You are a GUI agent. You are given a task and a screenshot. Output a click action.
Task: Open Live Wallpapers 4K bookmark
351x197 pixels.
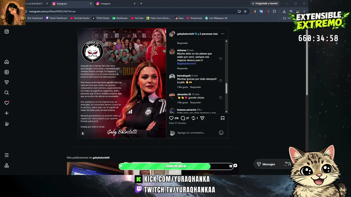click(216, 18)
